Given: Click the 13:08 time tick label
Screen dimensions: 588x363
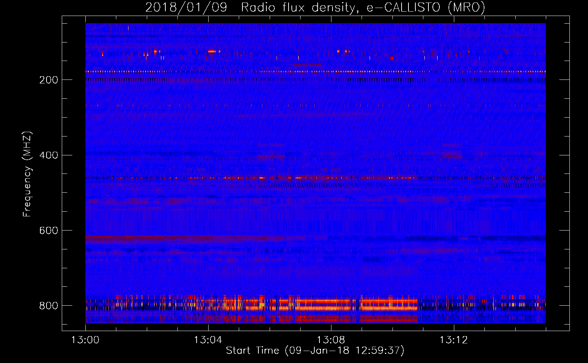Looking at the screenshot, I should (331, 340).
